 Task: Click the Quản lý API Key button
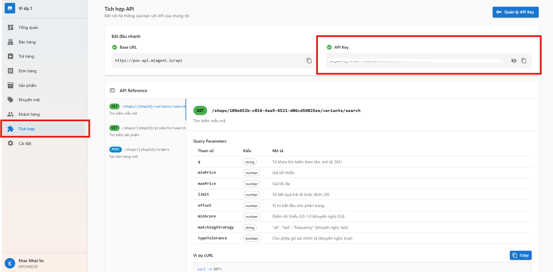(x=515, y=12)
